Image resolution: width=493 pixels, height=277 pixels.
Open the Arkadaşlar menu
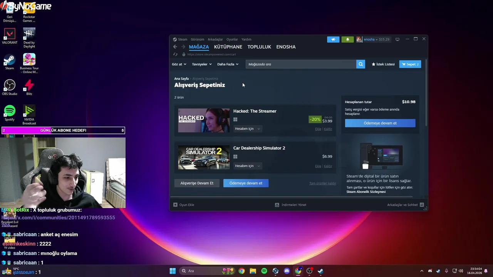click(x=215, y=39)
